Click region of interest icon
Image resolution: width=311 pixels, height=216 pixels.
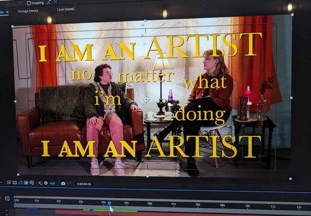tap(26, 182)
